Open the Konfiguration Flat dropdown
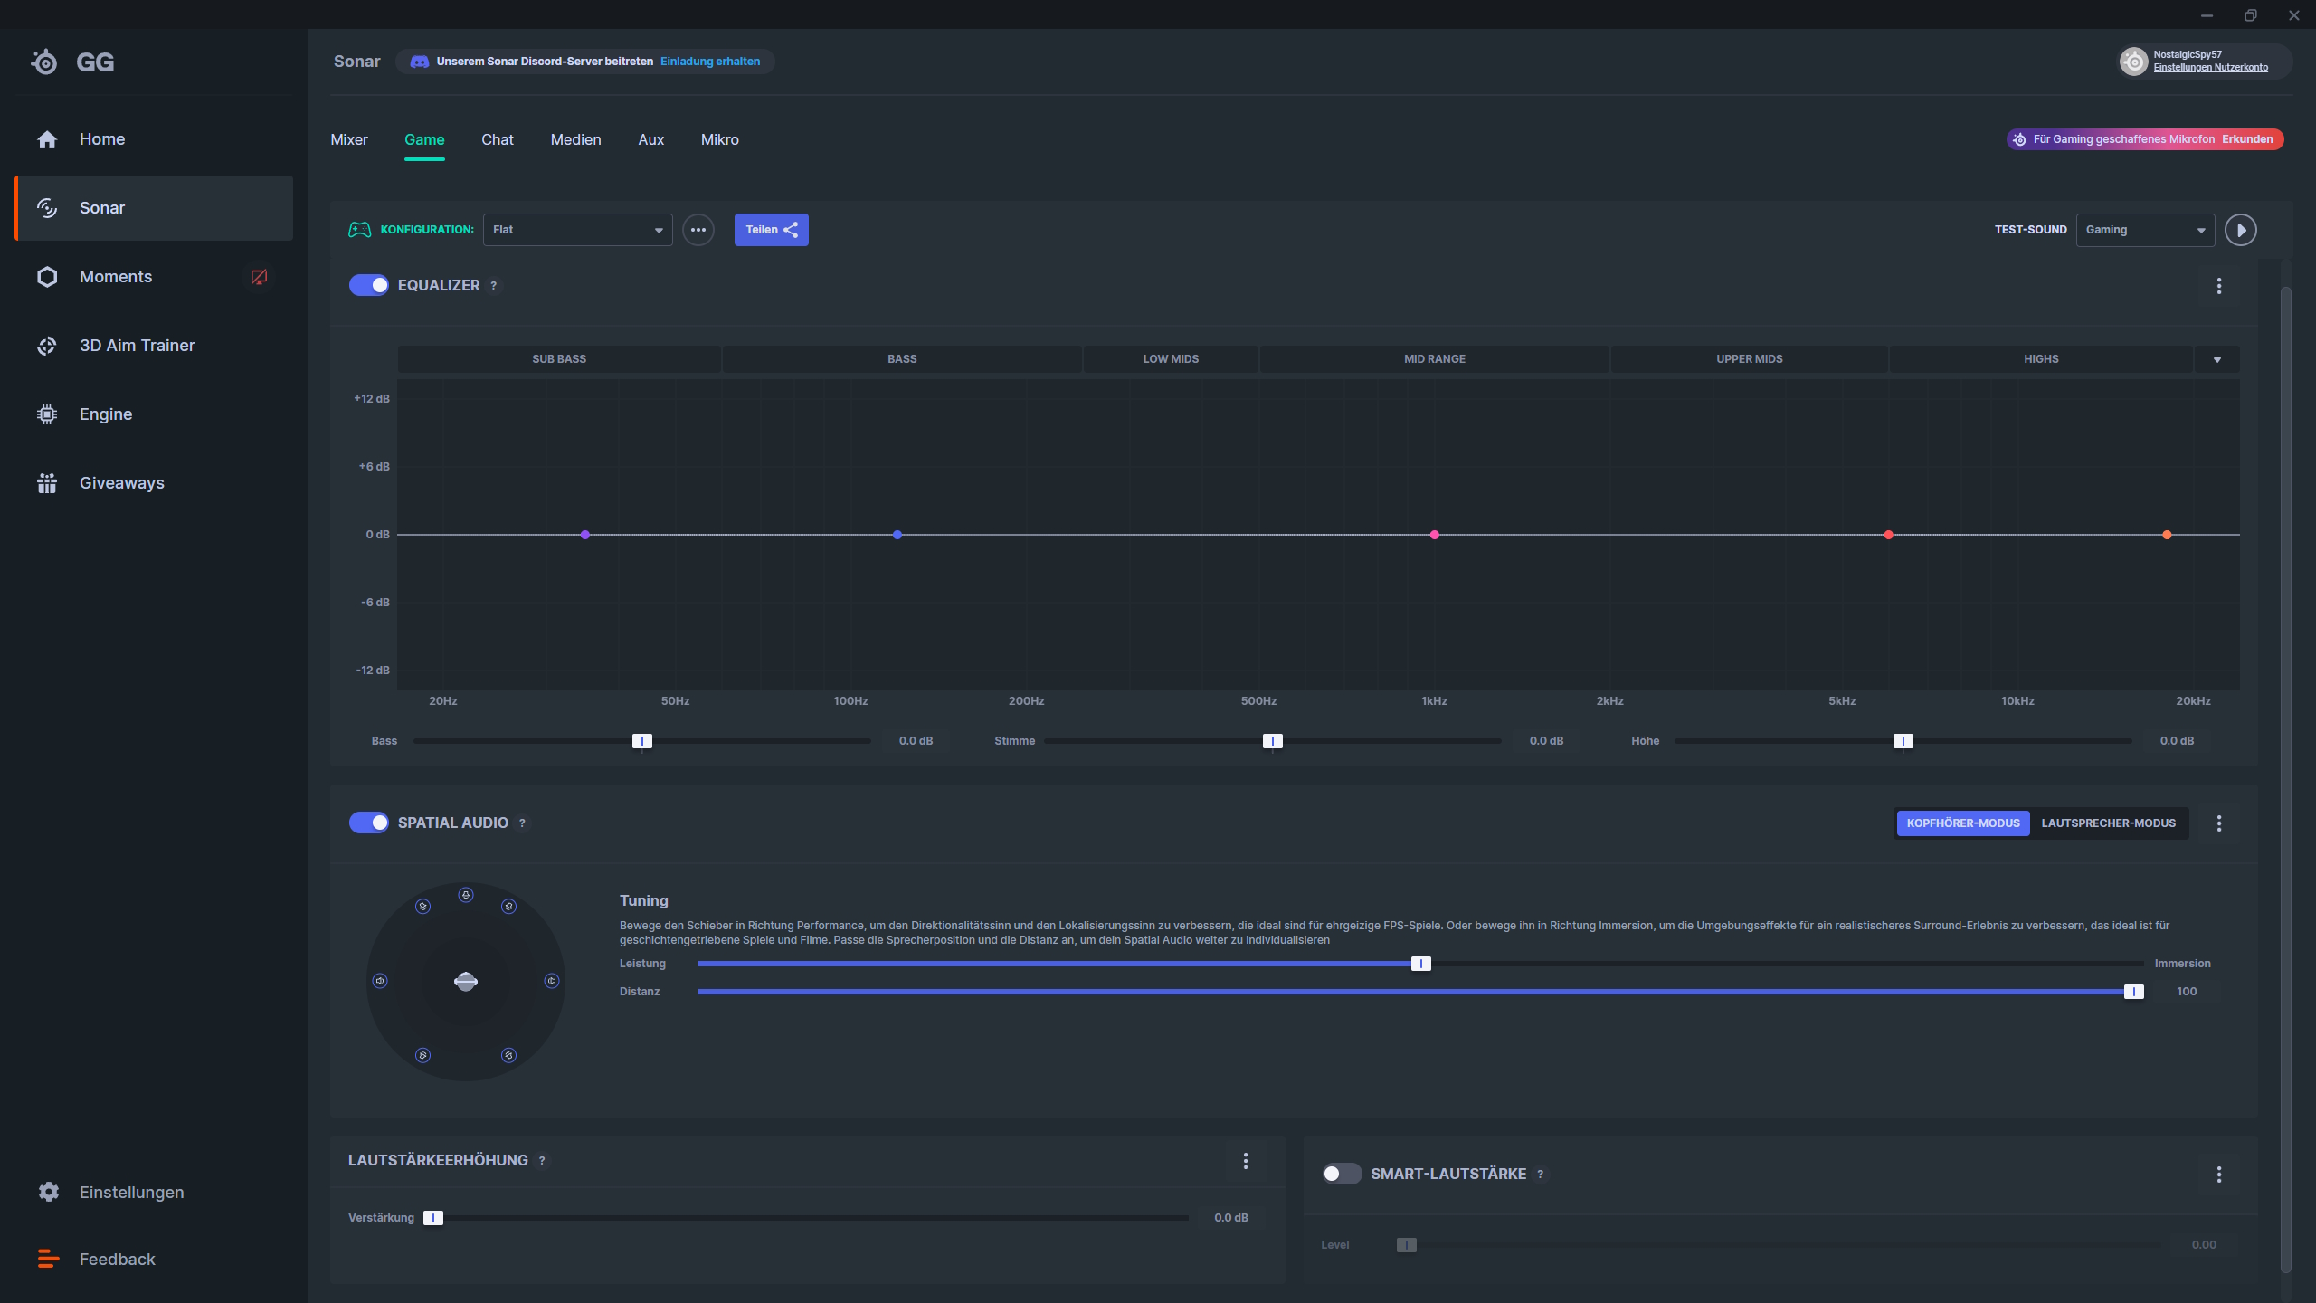2316x1303 pixels. point(577,230)
